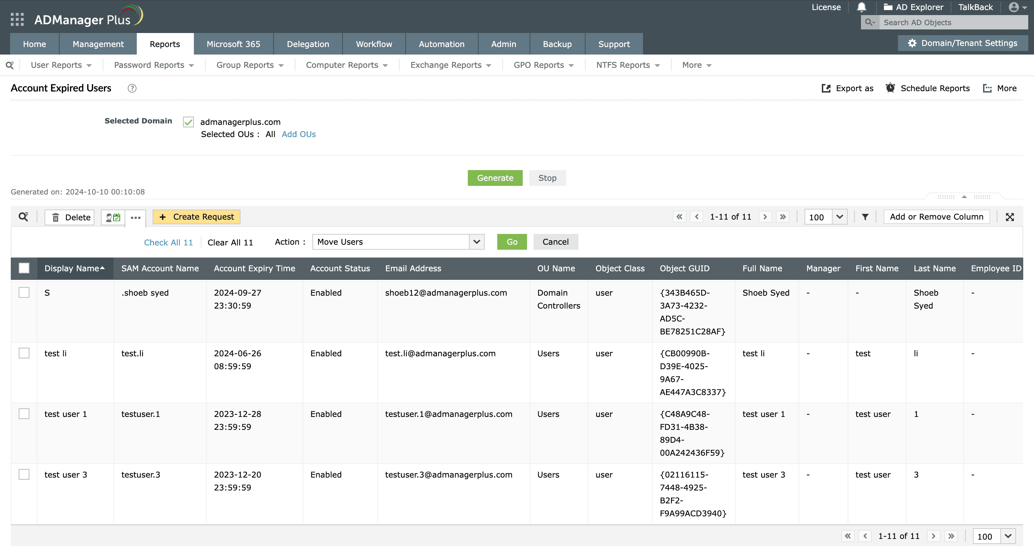Open the page size dropdown showing 100
Image resolution: width=1034 pixels, height=559 pixels.
coord(825,217)
